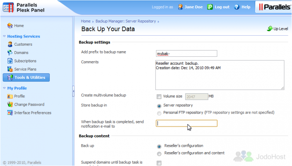Screen dimensions: 292x166
Task: Open Subscriptions via its sidebar icon
Action: pyautogui.click(x=10, y=61)
